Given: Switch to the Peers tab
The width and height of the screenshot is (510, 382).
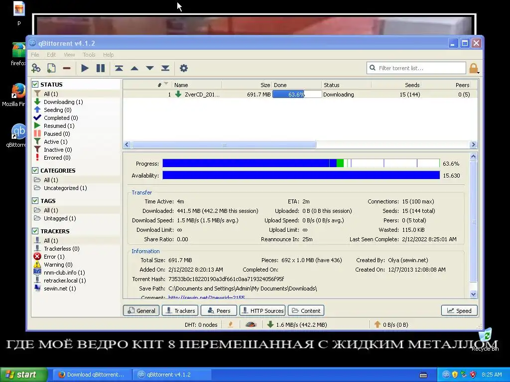Looking at the screenshot, I should 219,310.
